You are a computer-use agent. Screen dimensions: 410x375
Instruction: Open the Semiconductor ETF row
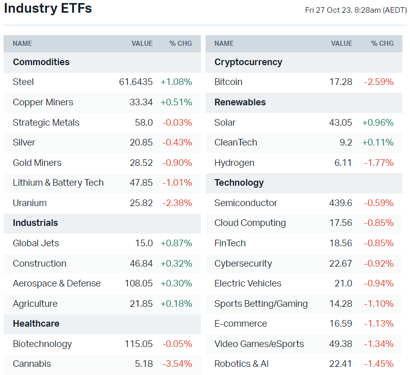click(246, 203)
